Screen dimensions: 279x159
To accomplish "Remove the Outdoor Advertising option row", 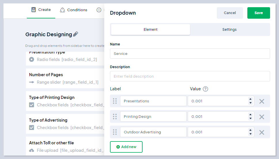I will point(261,132).
